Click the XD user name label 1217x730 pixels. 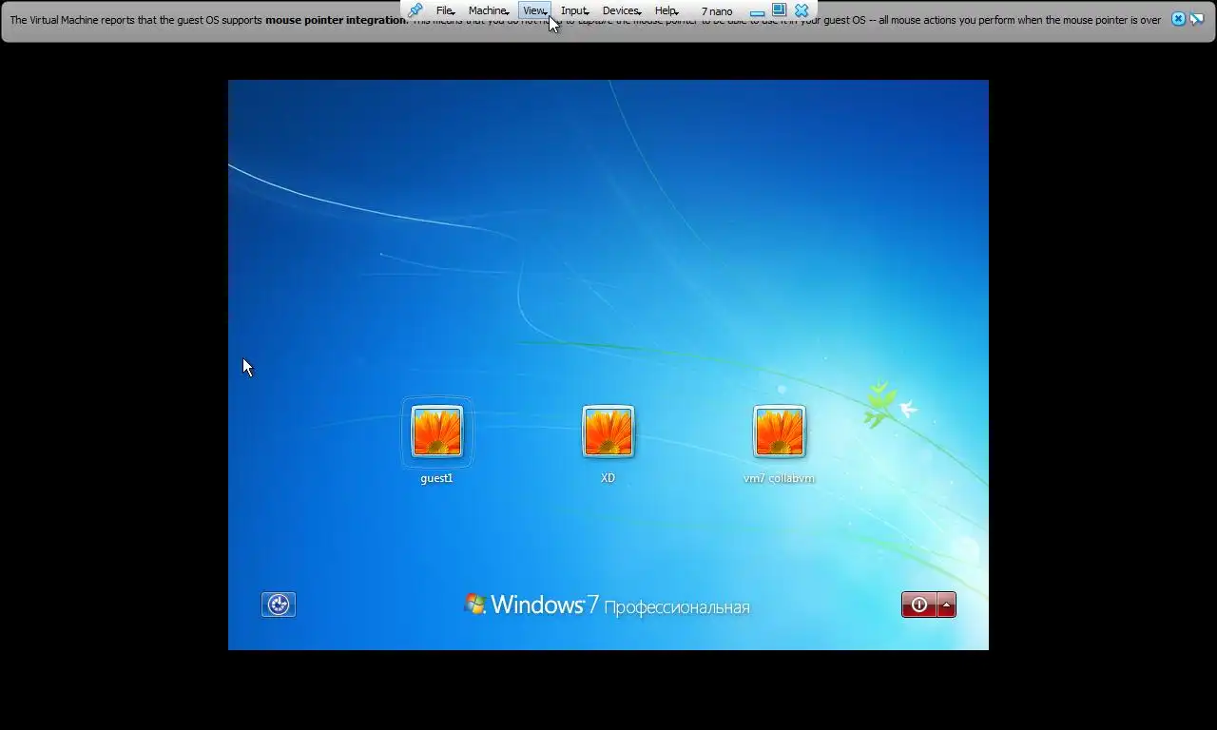(x=608, y=478)
